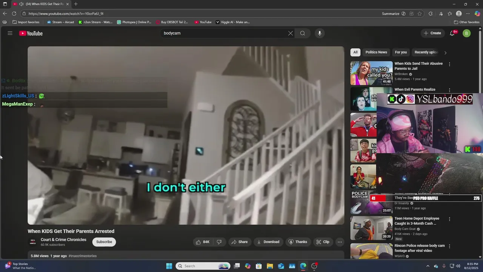Open Windows taskbar Search box
Image resolution: width=483 pixels, height=272 pixels.
pos(203,266)
